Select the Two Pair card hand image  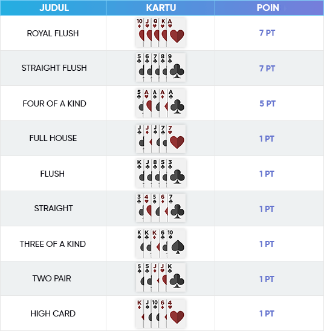point(161,278)
